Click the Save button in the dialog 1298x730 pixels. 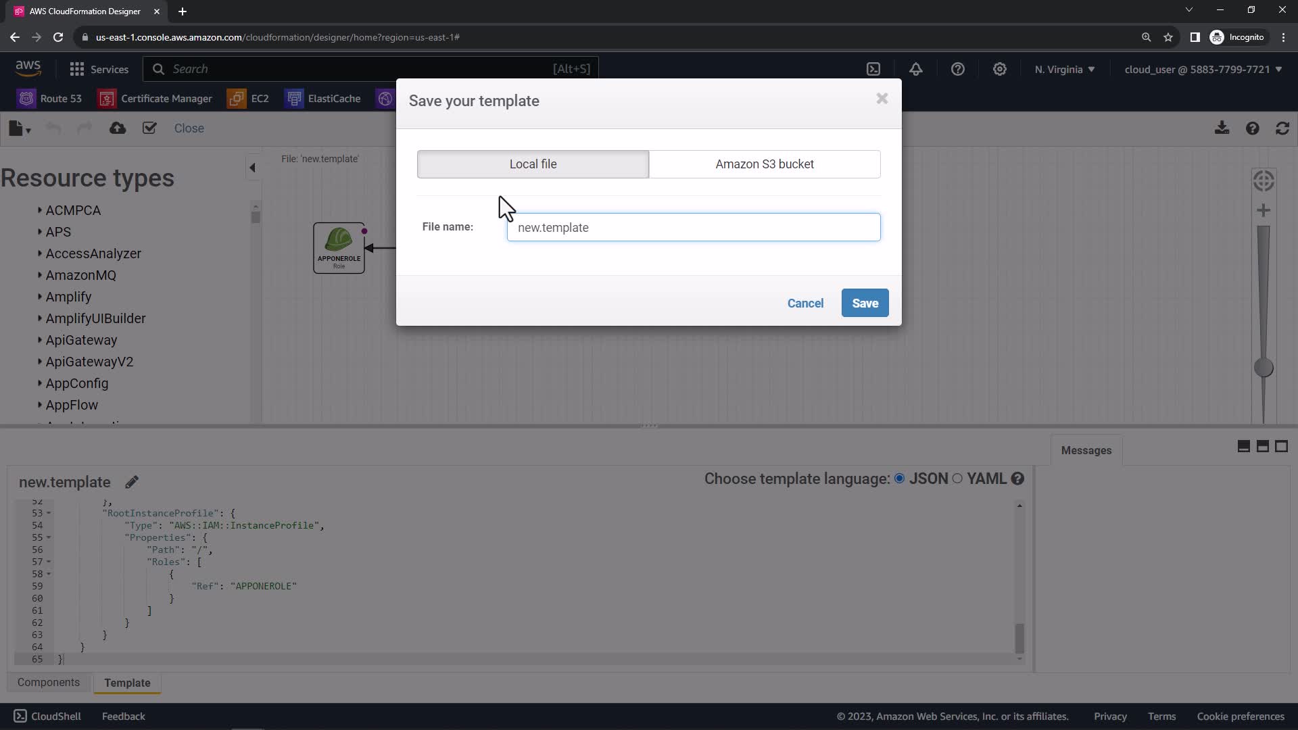[865, 303]
